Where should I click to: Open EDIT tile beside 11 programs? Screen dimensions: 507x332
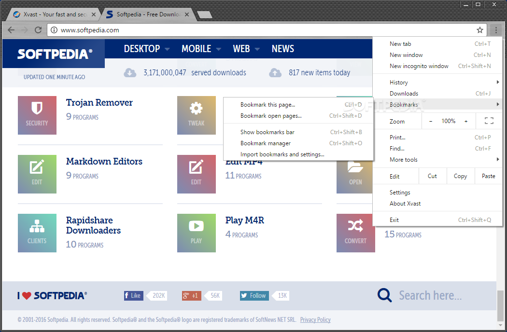click(x=196, y=174)
